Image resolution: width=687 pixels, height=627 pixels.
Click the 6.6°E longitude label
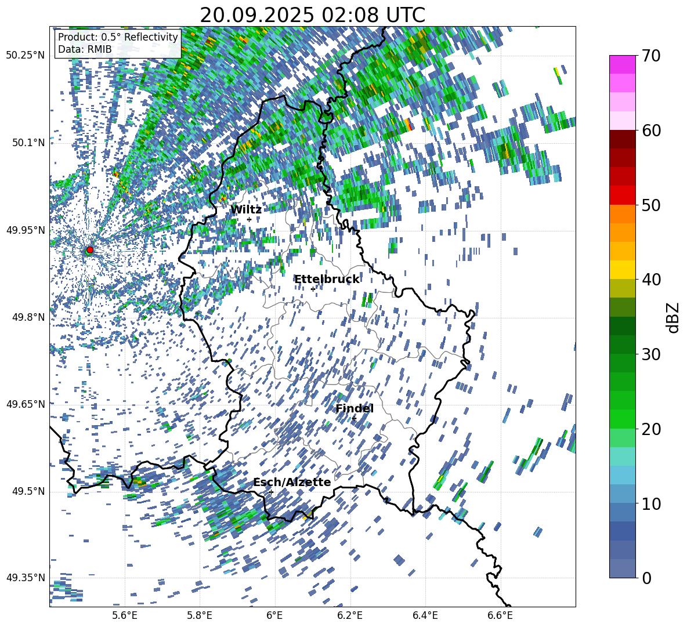500,615
